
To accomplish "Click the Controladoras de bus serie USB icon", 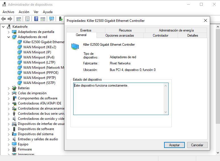I will (x=14, y=114).
